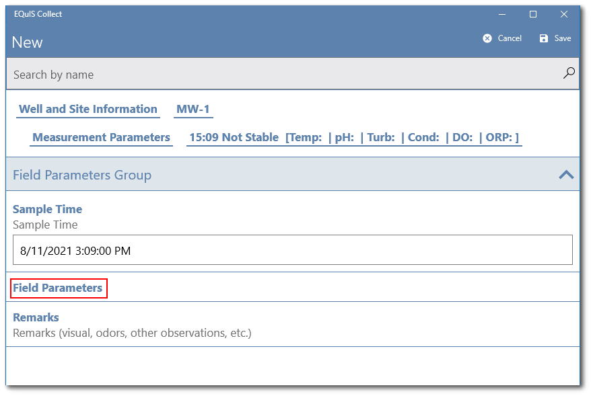Maximize the EQuIS Collect window
This screenshot has width=591, height=396.
(533, 14)
